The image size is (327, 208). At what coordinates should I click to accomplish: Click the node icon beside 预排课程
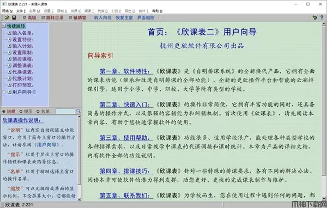[x=9, y=59]
